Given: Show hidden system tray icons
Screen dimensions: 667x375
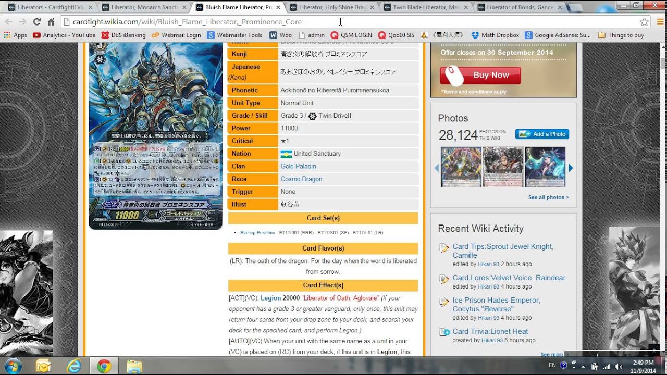Looking at the screenshot, I should (583, 366).
